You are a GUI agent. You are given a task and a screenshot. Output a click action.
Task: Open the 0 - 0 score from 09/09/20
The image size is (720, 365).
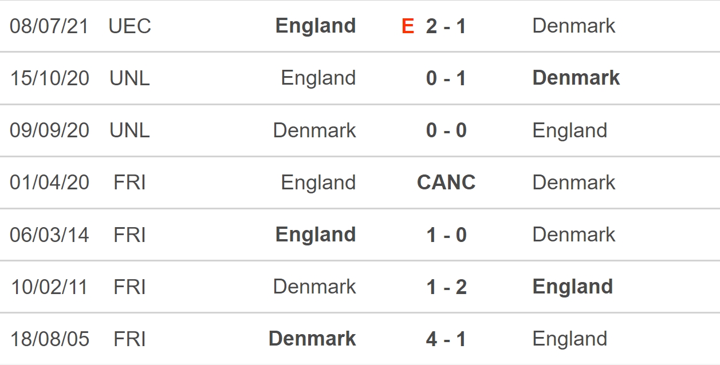coord(446,130)
